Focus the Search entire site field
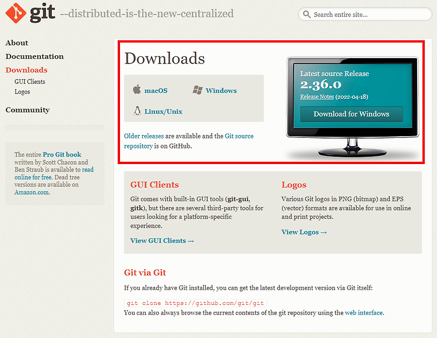Screen dimensions: 437x338 point(365,14)
